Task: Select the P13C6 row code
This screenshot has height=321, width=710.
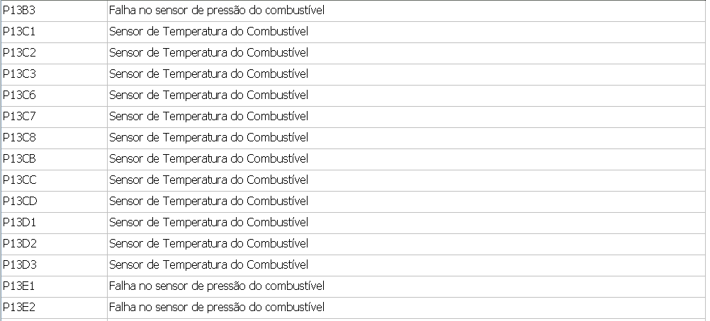Action: click(19, 95)
